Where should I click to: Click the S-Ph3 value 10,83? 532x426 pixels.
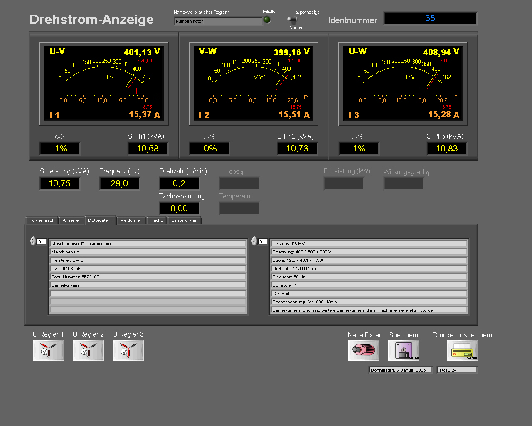(x=447, y=149)
